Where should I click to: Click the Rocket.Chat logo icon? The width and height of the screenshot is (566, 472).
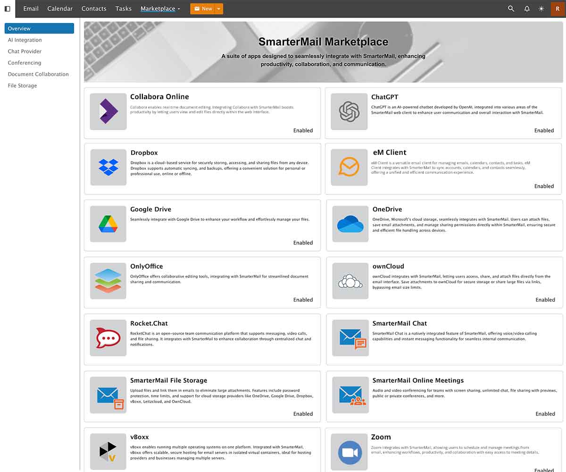point(108,338)
